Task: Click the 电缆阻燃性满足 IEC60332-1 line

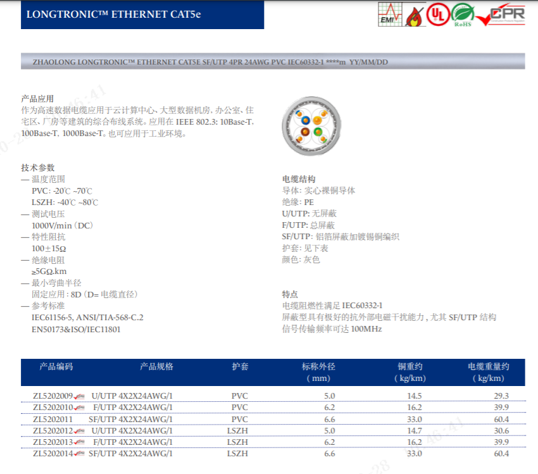Action: coord(332,306)
